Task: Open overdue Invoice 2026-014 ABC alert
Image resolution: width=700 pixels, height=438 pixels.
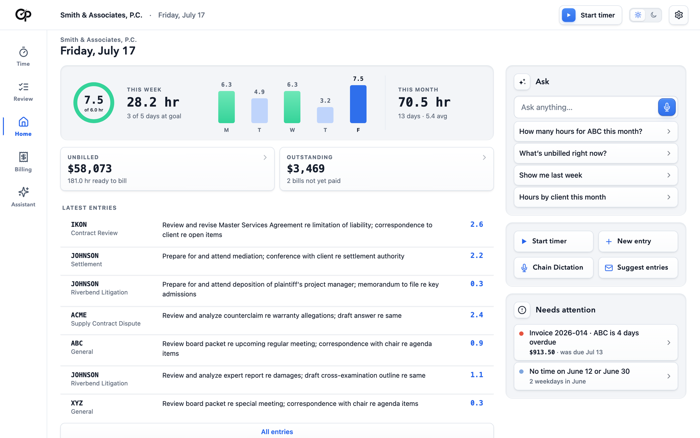Action: click(596, 342)
